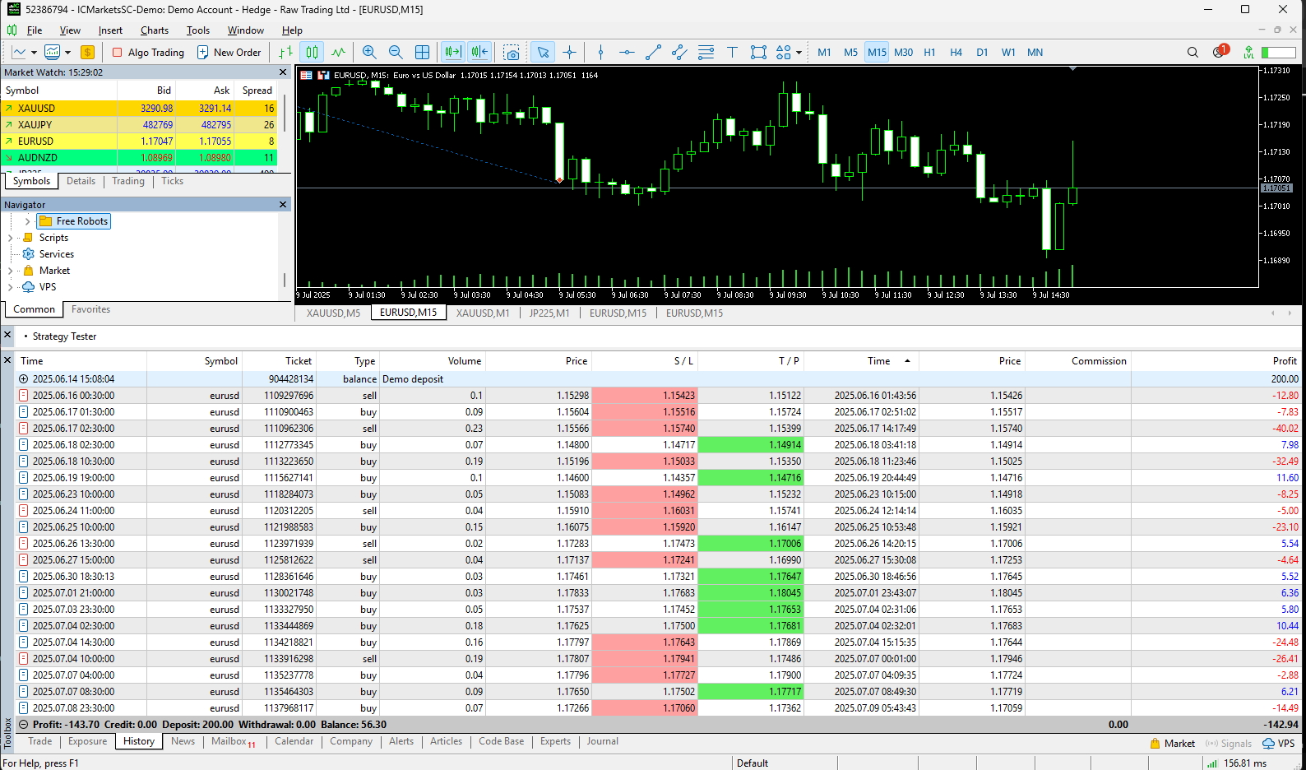The height and width of the screenshot is (770, 1306).
Task: Open the objects shapes dropdown arrow
Action: (x=799, y=53)
